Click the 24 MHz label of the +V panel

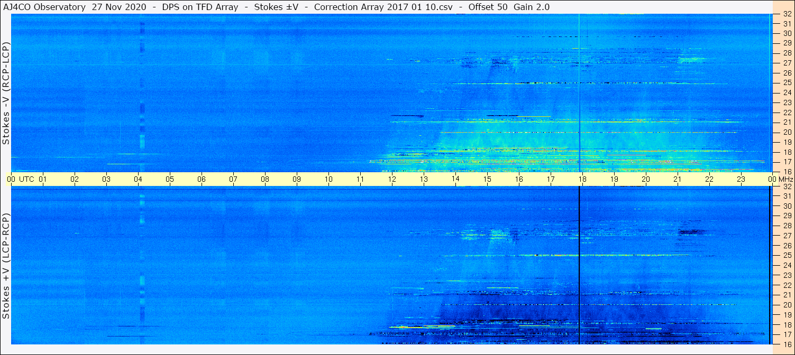(787, 265)
